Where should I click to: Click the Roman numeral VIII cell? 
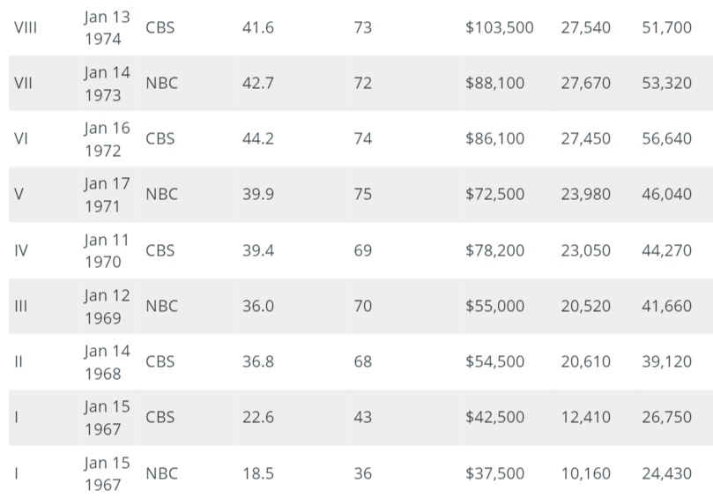click(x=26, y=27)
